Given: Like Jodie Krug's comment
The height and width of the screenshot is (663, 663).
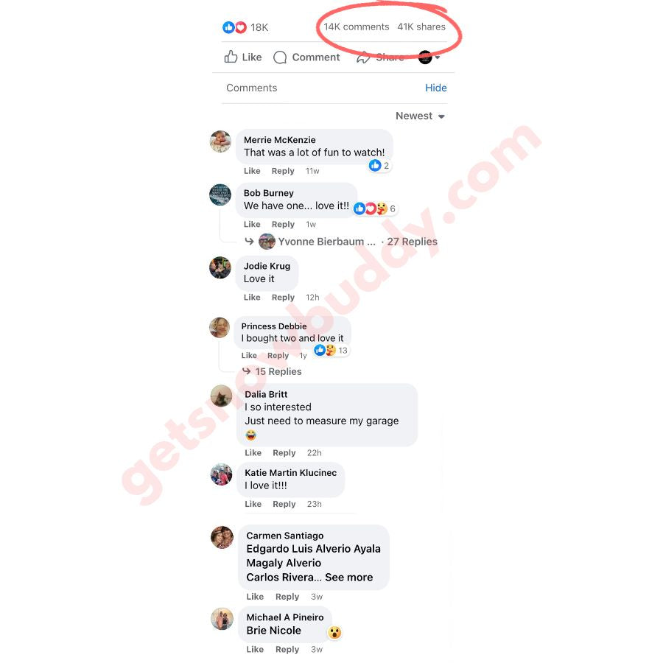Looking at the screenshot, I should point(252,298).
